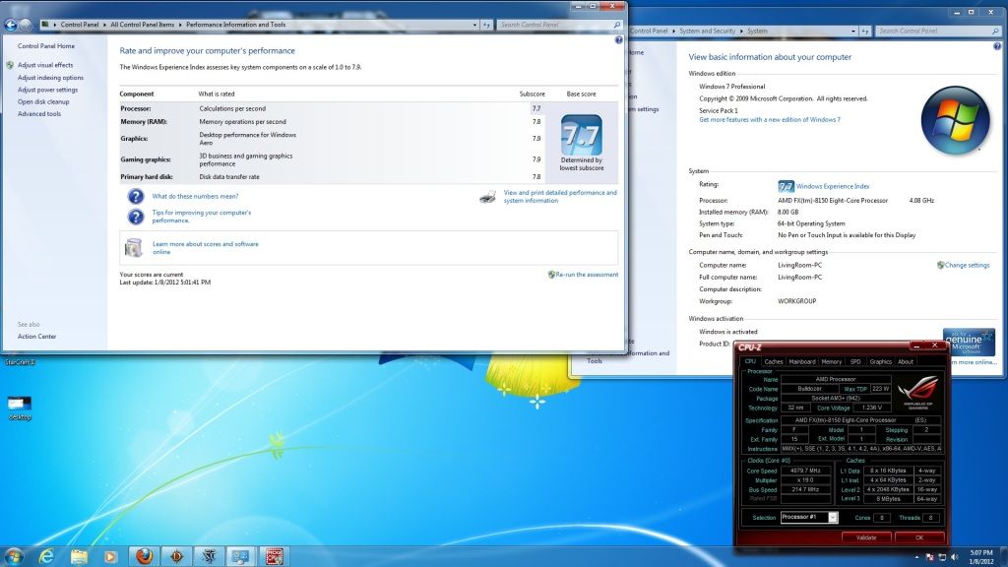Open address history dropdown in the System window
This screenshot has width=1008, height=567.
853,31
